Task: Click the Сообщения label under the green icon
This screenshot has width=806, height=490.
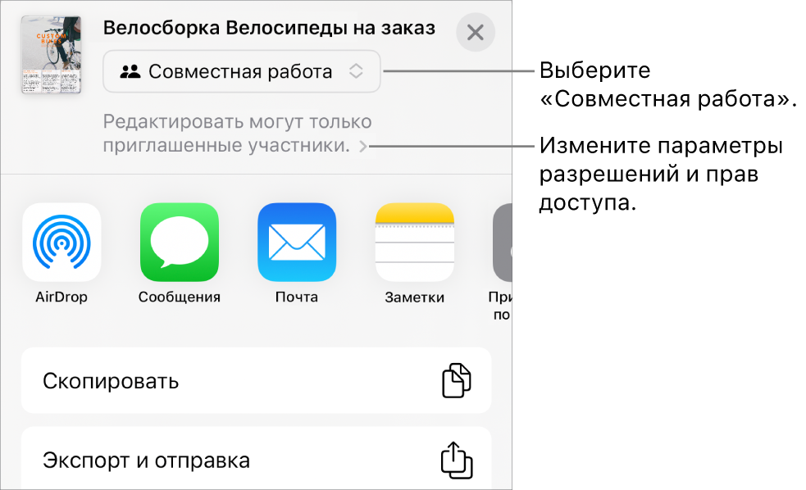Action: 180,297
